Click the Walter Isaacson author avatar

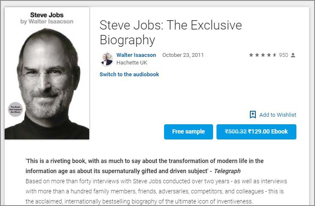click(107, 59)
